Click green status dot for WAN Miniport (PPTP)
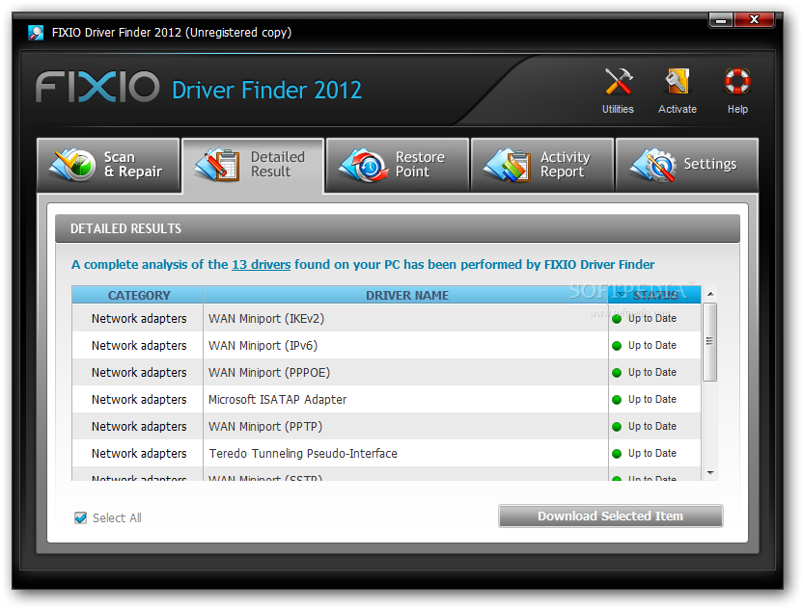The image size is (803, 609). [x=617, y=427]
